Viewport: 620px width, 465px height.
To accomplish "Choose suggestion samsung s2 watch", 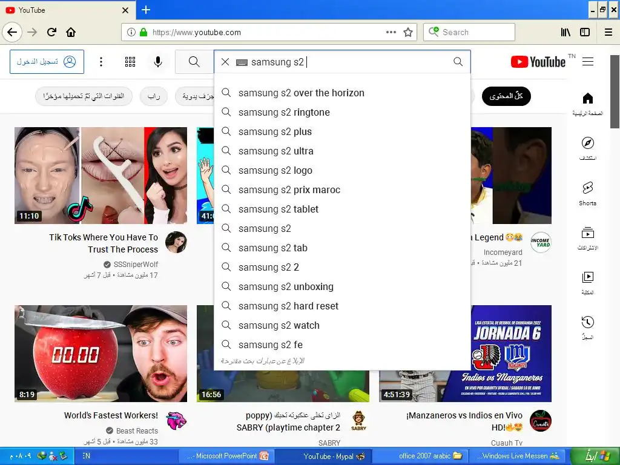I will tap(343, 325).
